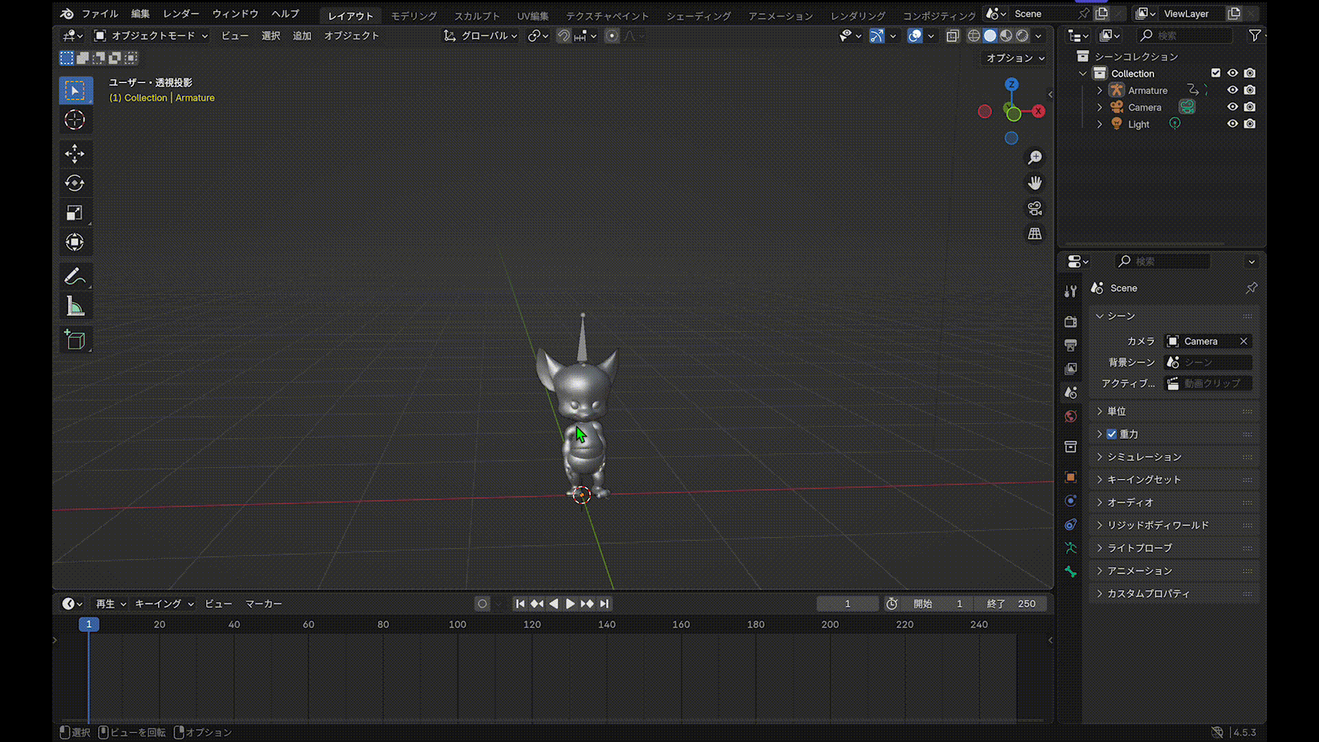Toggle camera view in viewport

pos(1035,208)
